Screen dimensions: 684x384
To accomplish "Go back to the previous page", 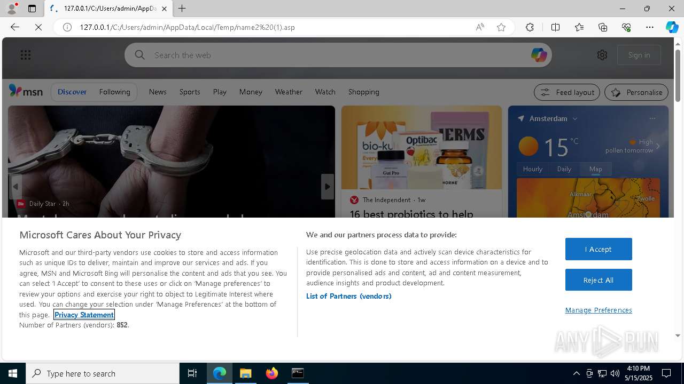I will coord(15,27).
